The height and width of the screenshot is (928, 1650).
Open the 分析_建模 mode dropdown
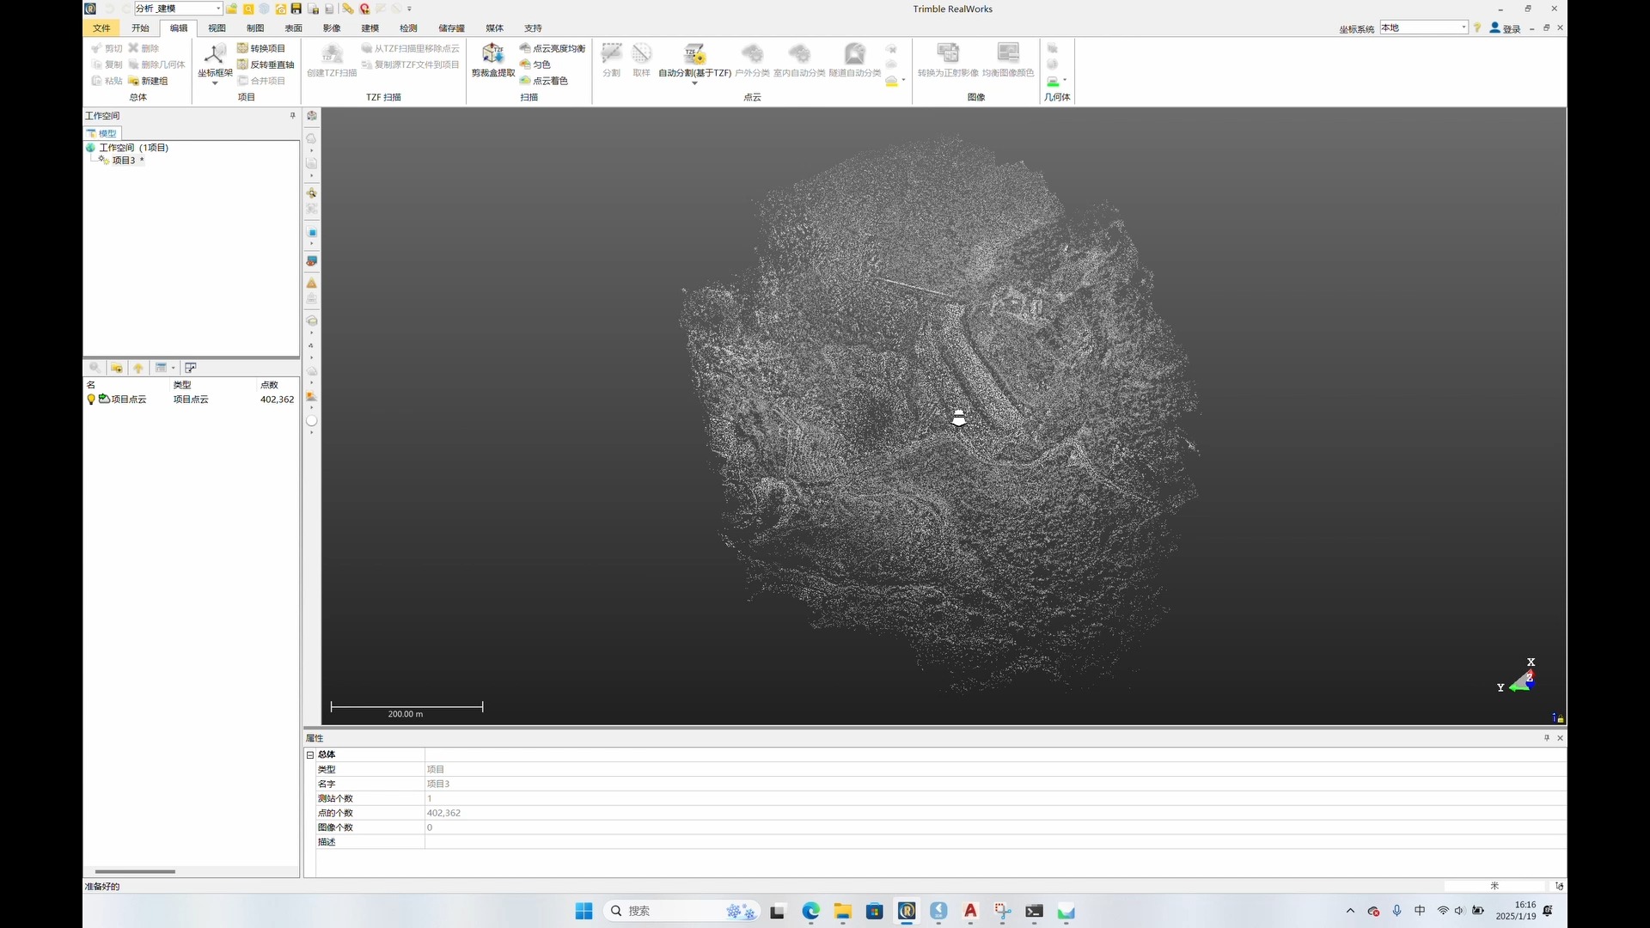click(x=218, y=9)
